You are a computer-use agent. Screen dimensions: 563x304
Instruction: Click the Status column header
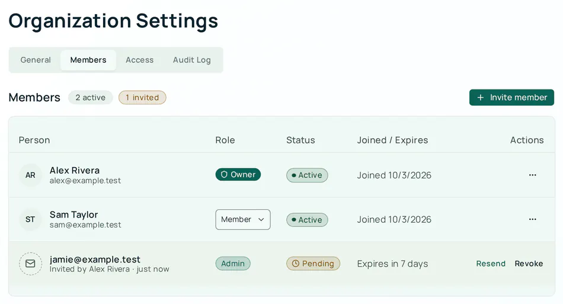coord(300,140)
